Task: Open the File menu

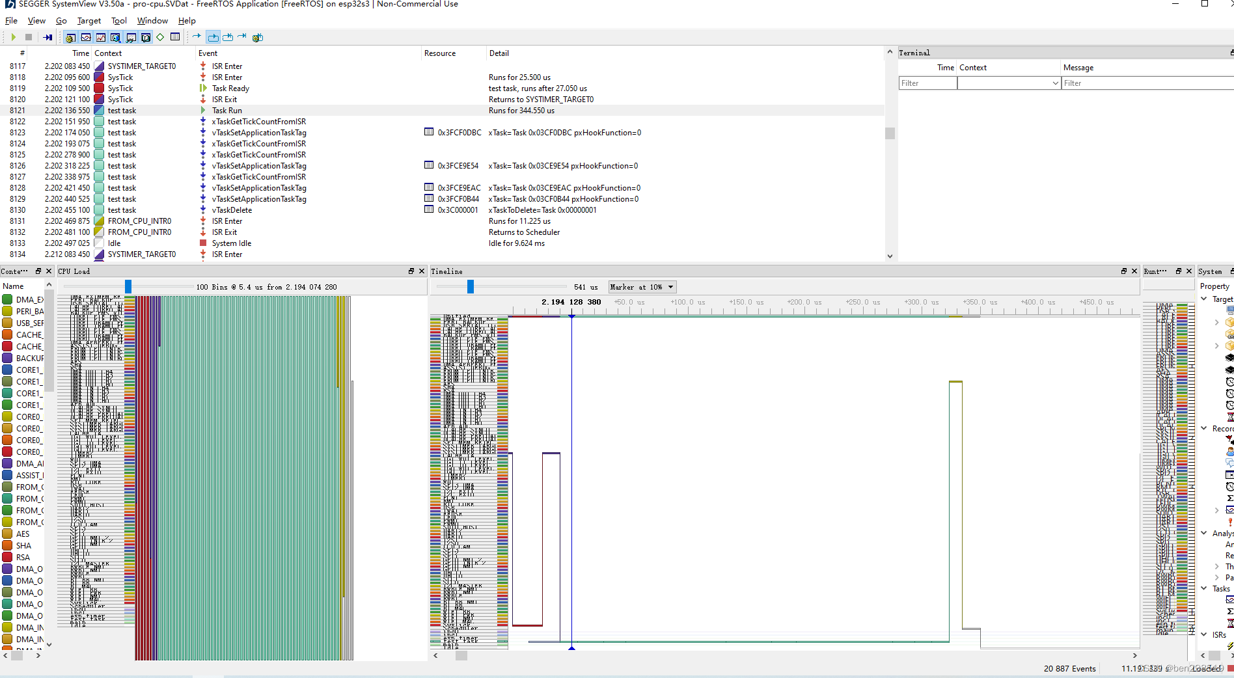Action: [11, 21]
